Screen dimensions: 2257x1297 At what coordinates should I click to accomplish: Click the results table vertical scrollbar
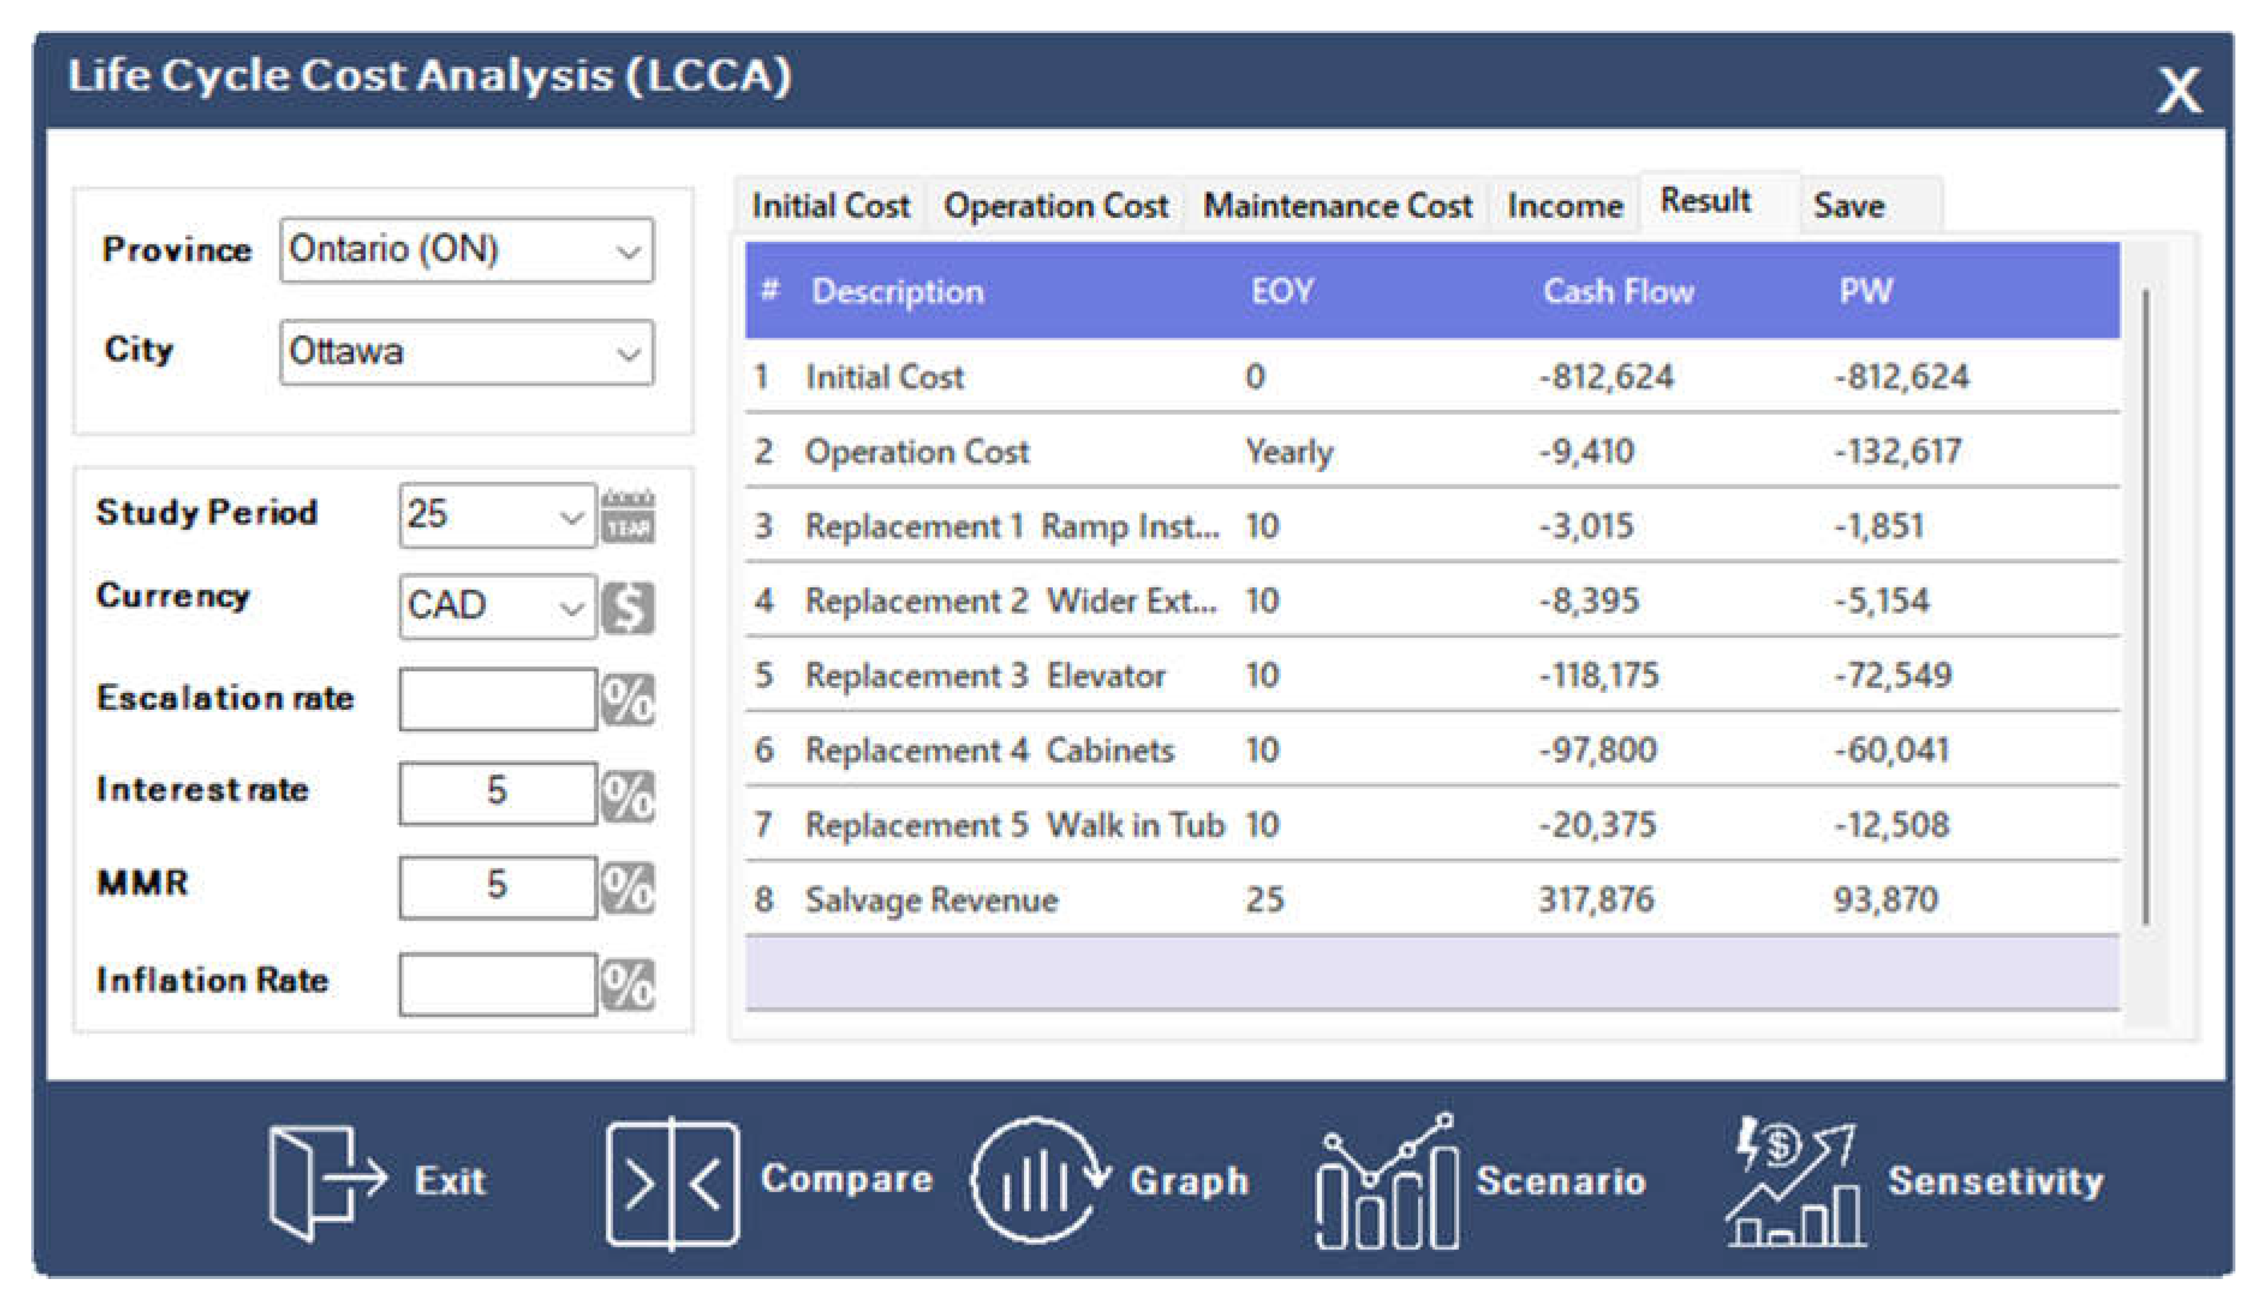pos(2146,606)
